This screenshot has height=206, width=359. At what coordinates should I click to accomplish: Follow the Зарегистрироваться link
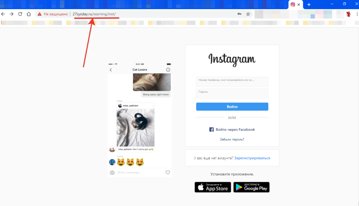click(252, 158)
